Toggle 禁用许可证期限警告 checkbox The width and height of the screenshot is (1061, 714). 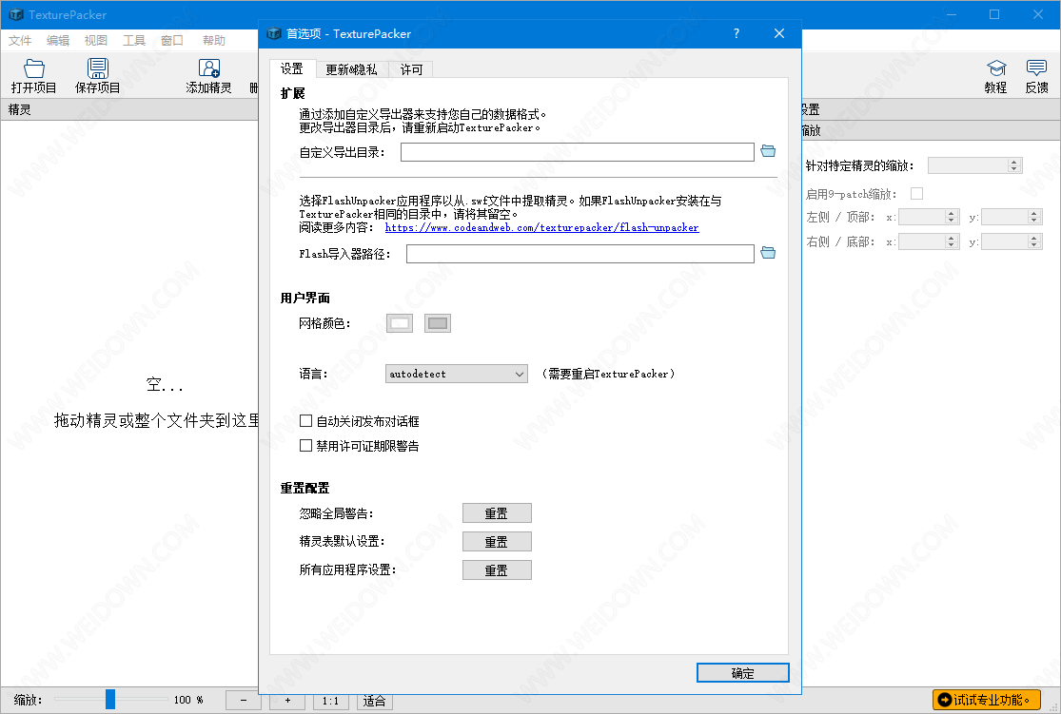point(305,446)
